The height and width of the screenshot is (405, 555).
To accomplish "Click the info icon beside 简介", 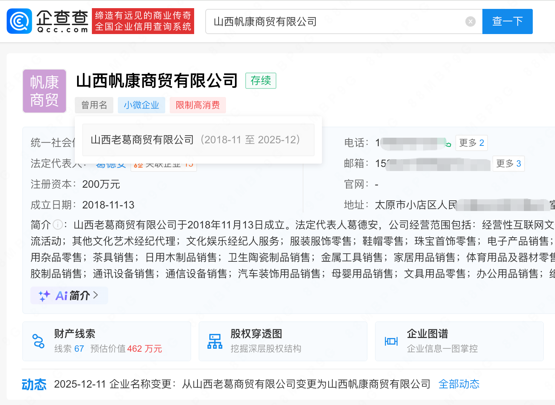I will tap(57, 225).
